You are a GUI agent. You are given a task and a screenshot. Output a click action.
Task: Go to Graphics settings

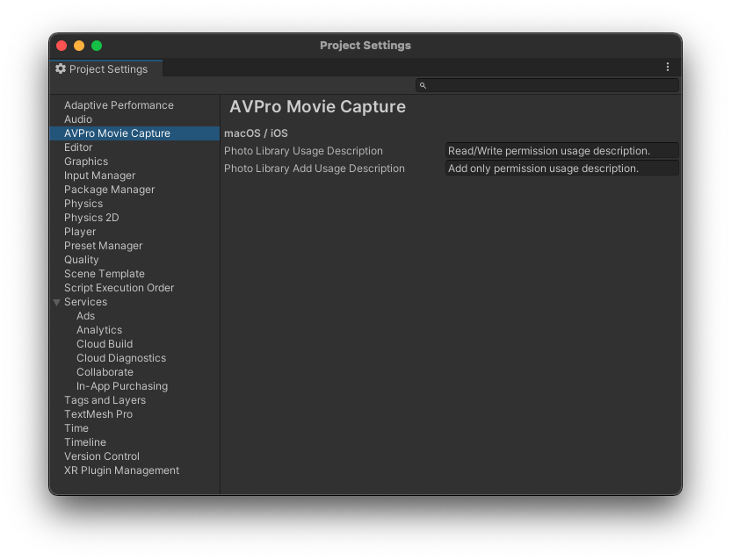point(86,162)
